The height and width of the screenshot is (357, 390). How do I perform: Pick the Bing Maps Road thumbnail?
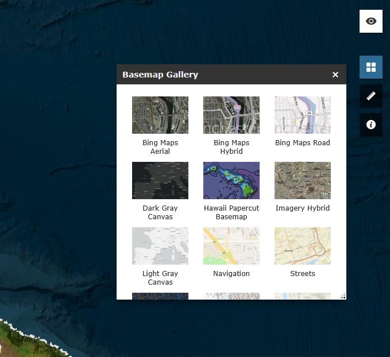tap(303, 115)
